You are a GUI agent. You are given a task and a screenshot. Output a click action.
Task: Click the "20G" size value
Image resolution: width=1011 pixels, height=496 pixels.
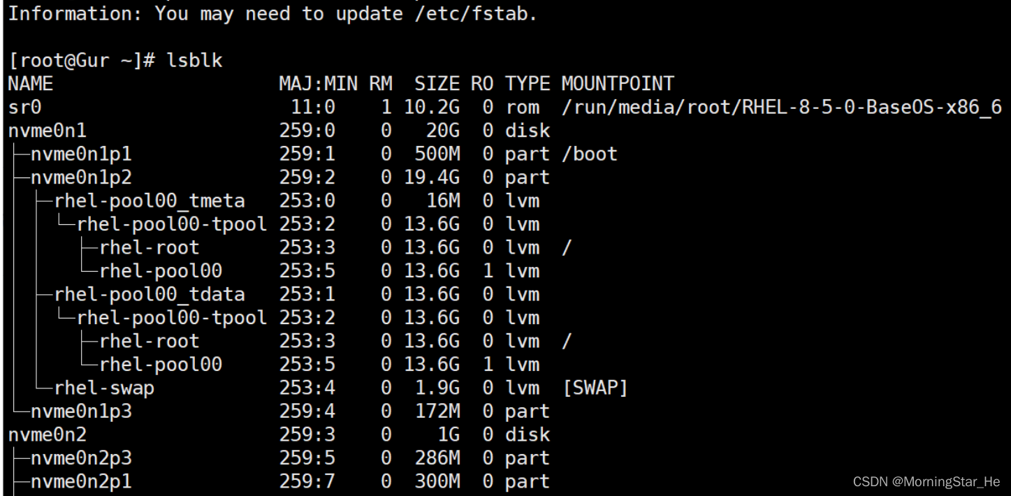click(442, 131)
